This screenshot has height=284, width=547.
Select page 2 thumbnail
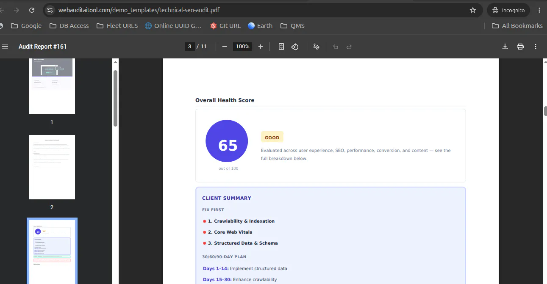tap(52, 167)
